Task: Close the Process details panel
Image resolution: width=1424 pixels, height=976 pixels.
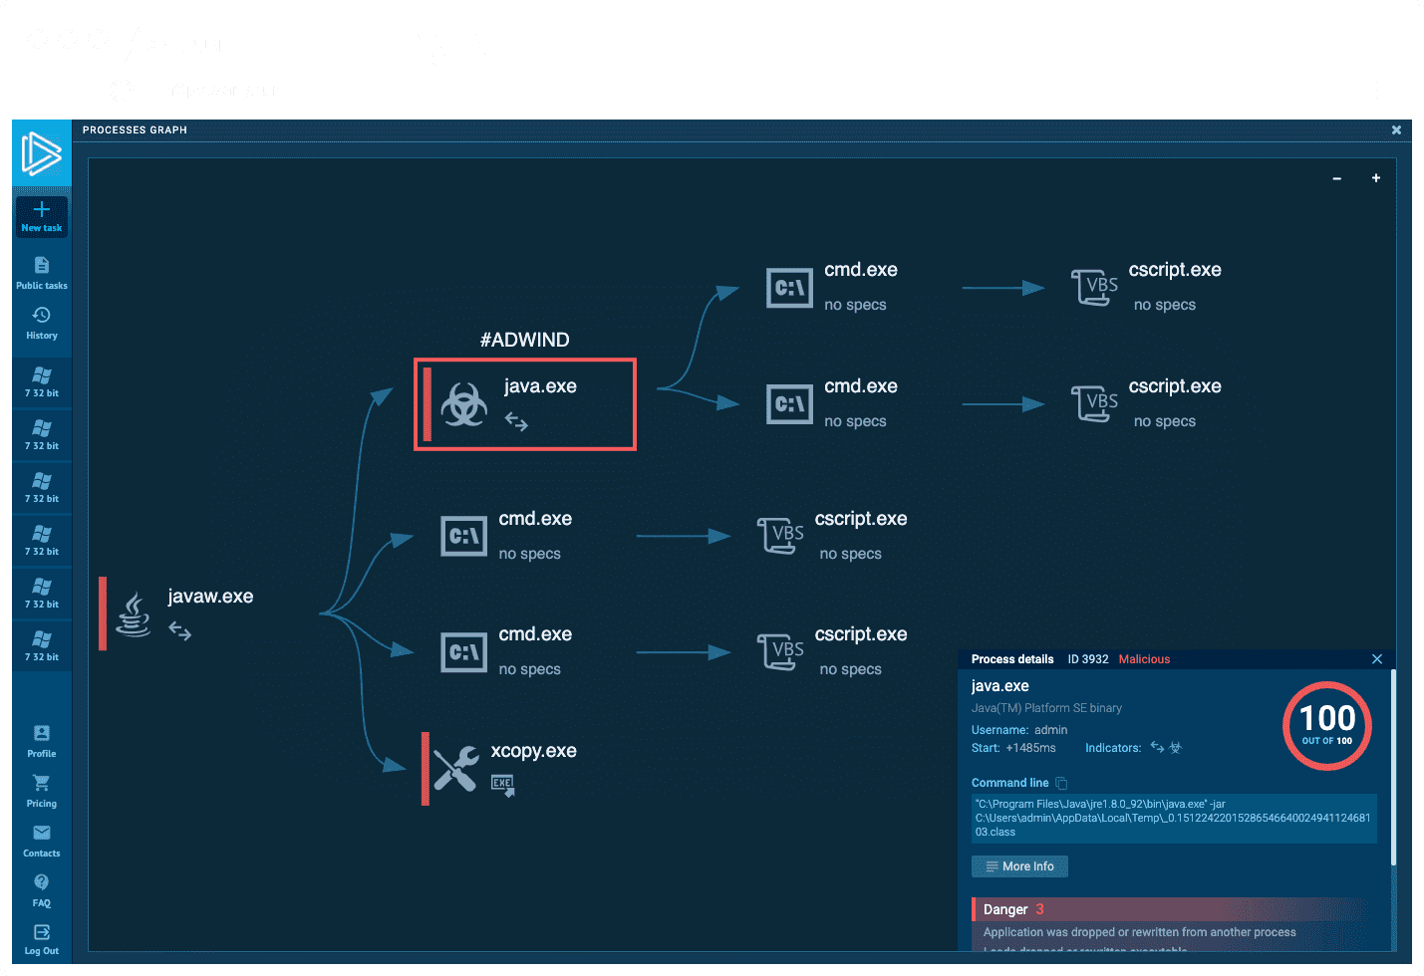Action: (1377, 659)
